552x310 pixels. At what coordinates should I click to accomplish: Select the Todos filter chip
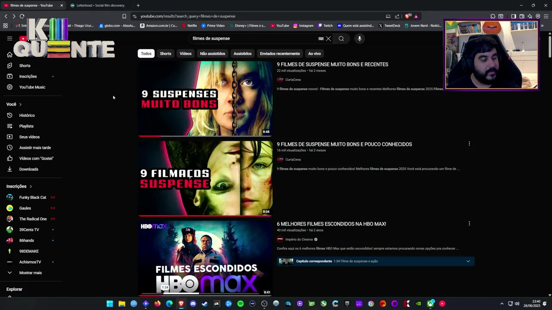[x=146, y=53]
